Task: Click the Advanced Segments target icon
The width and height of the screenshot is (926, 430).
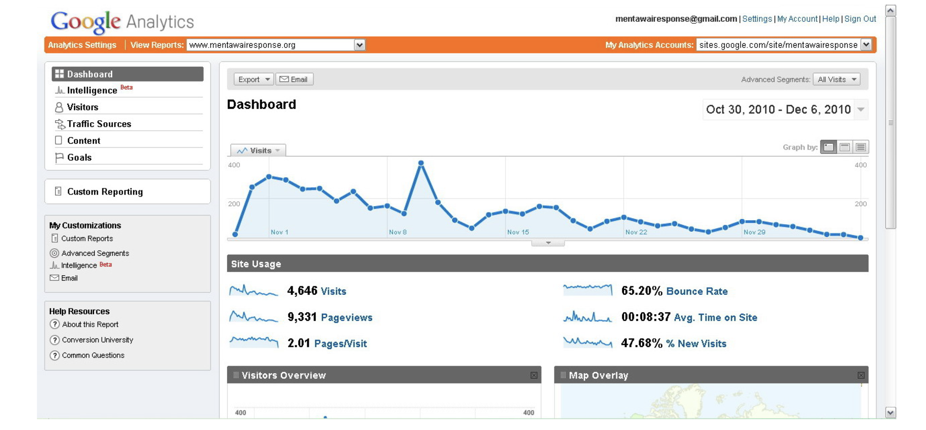Action: point(54,253)
